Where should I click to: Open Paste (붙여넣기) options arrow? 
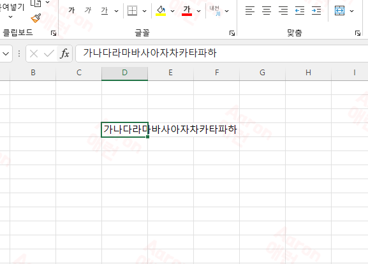click(x=10, y=17)
